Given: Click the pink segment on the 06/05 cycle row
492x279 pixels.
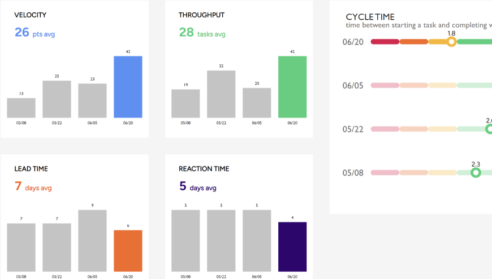Looking at the screenshot, I should point(385,85).
